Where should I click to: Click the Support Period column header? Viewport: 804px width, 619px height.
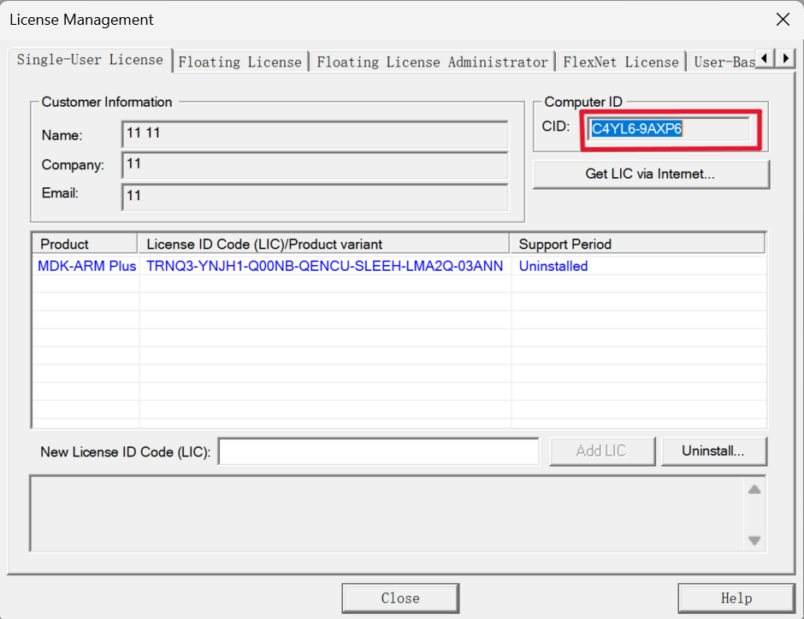[637, 244]
